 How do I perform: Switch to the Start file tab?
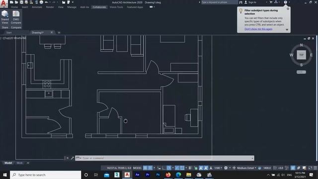(x=9, y=32)
